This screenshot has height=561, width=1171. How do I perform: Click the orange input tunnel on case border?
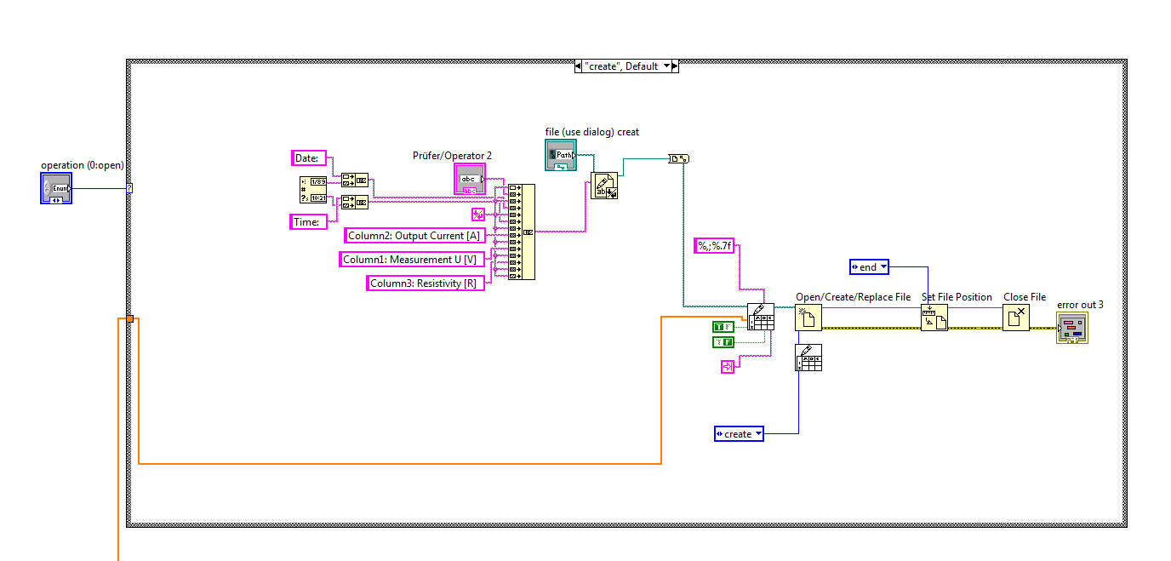[x=129, y=319]
